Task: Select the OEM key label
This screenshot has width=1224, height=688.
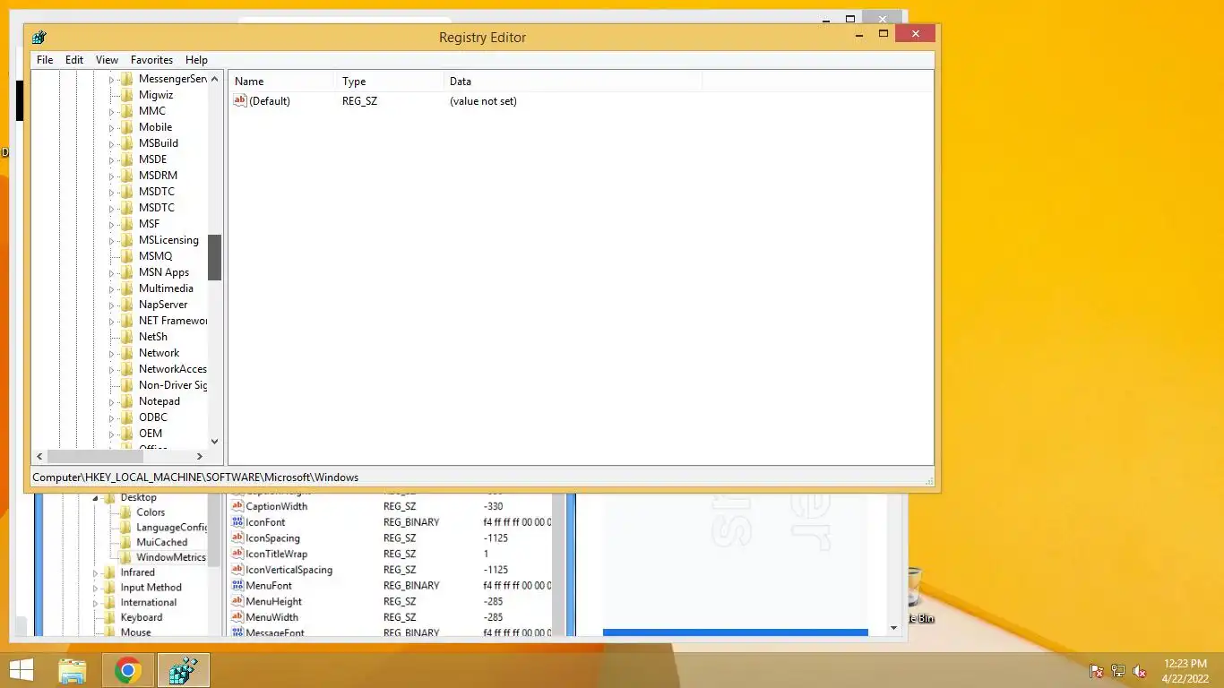Action: pos(151,434)
